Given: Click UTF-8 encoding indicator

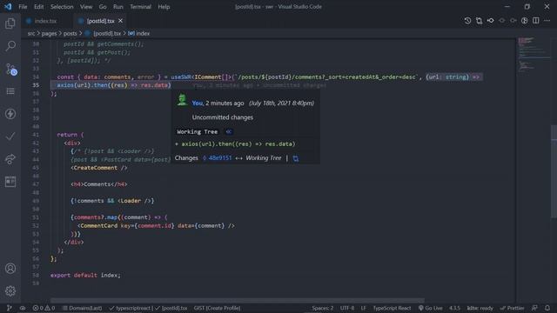Looking at the screenshot, I should tap(347, 308).
